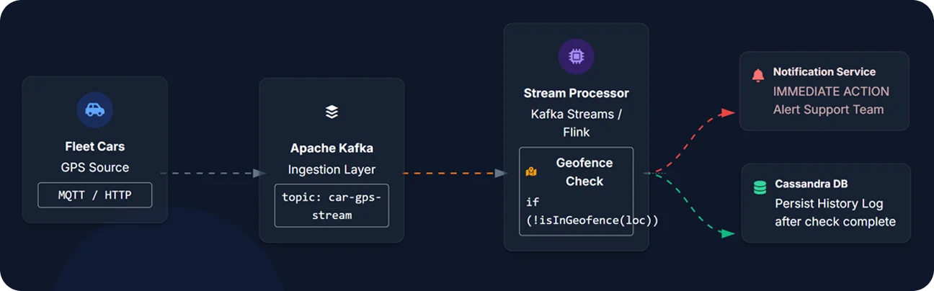The image size is (934, 291).
Task: Click the Notification Service title
Action: (x=824, y=72)
